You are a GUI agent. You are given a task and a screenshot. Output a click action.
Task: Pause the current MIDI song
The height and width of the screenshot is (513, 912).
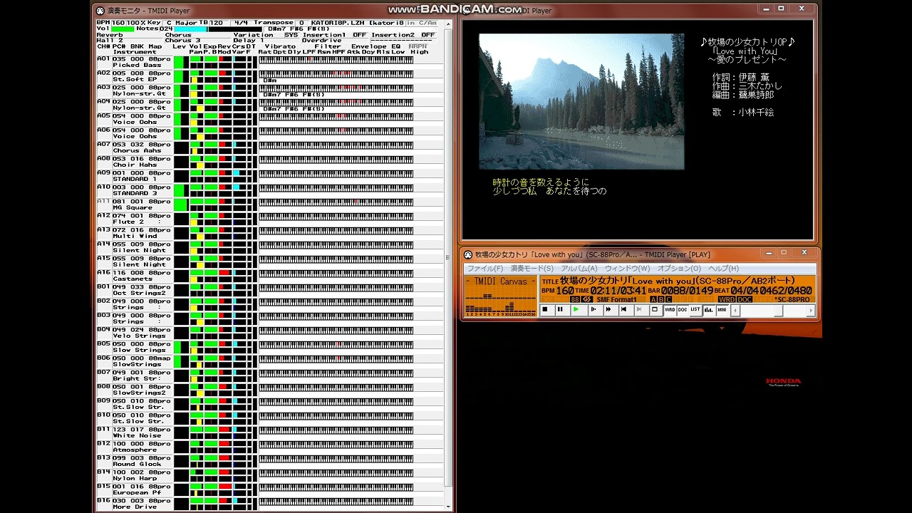(x=560, y=310)
